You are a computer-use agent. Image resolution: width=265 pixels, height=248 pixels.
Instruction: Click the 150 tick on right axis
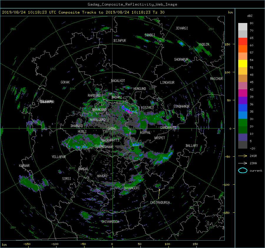pyautogui.click(x=228, y=44)
